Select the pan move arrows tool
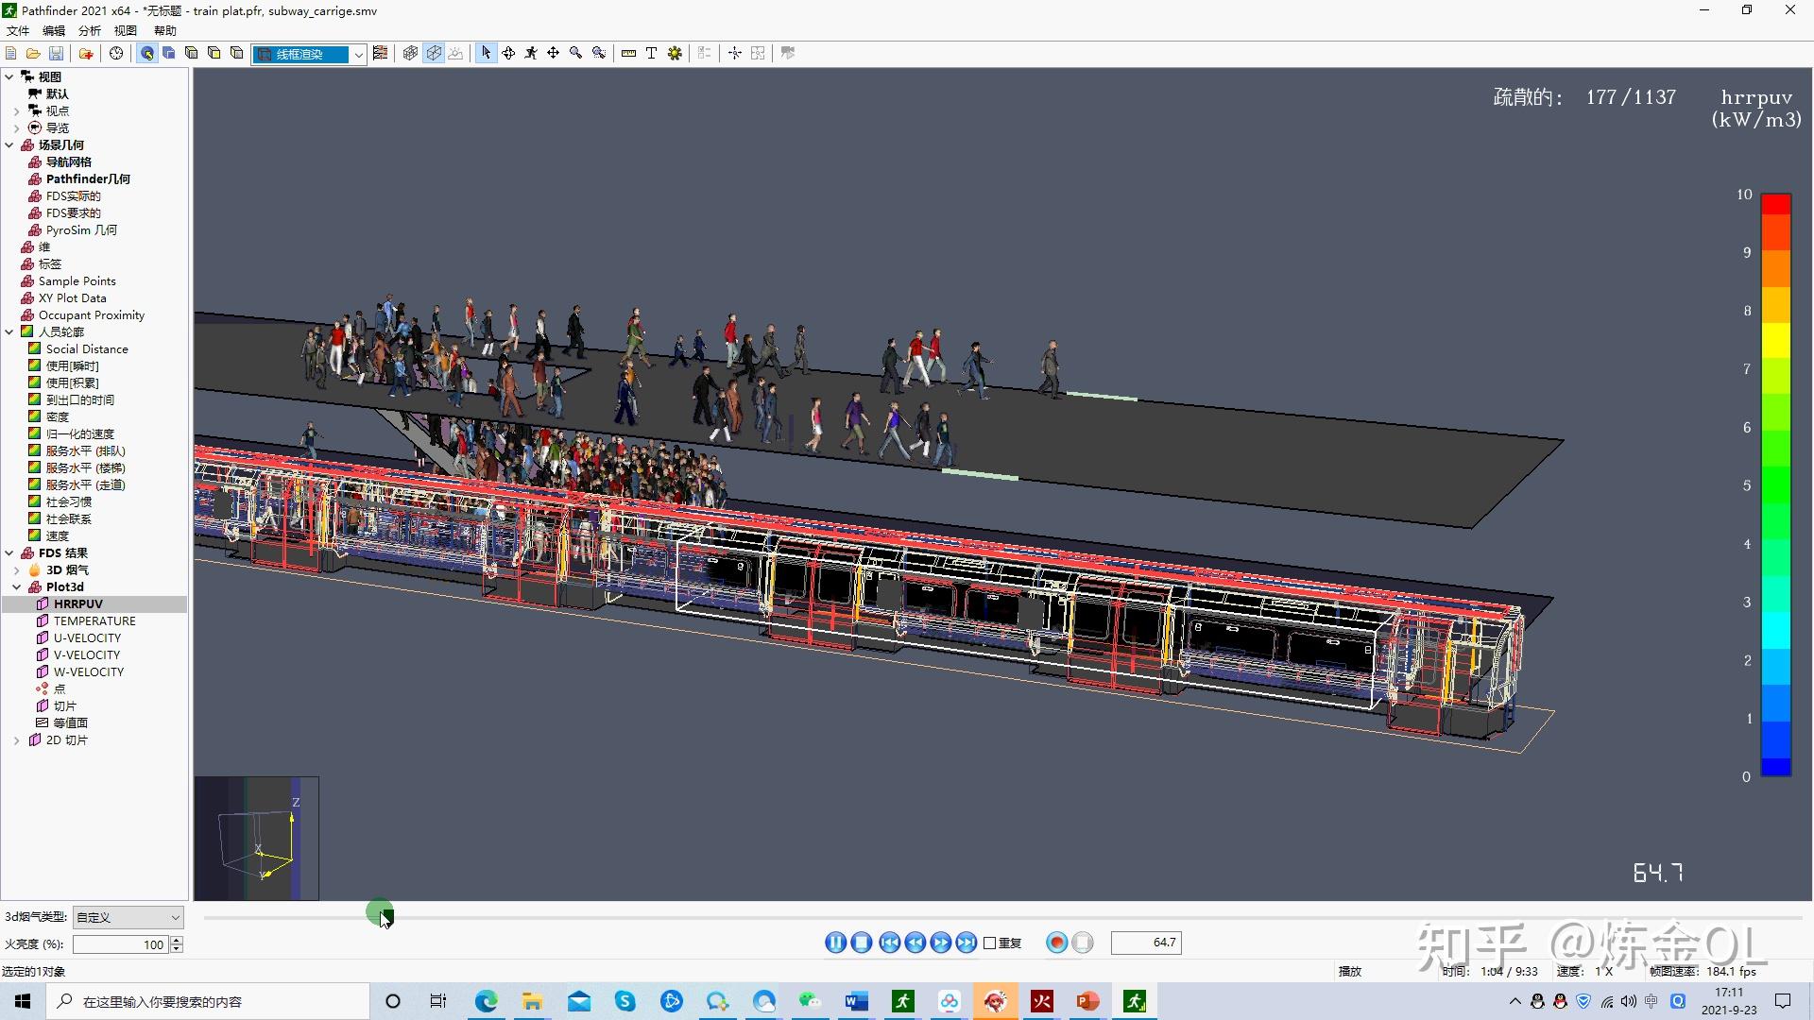This screenshot has width=1814, height=1020. (x=553, y=54)
